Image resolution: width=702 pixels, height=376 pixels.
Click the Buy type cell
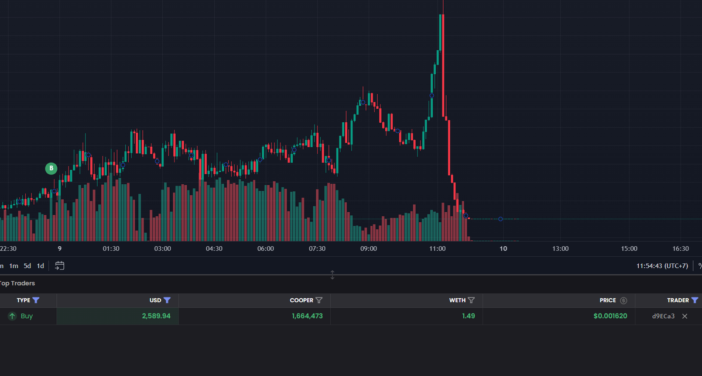26,316
